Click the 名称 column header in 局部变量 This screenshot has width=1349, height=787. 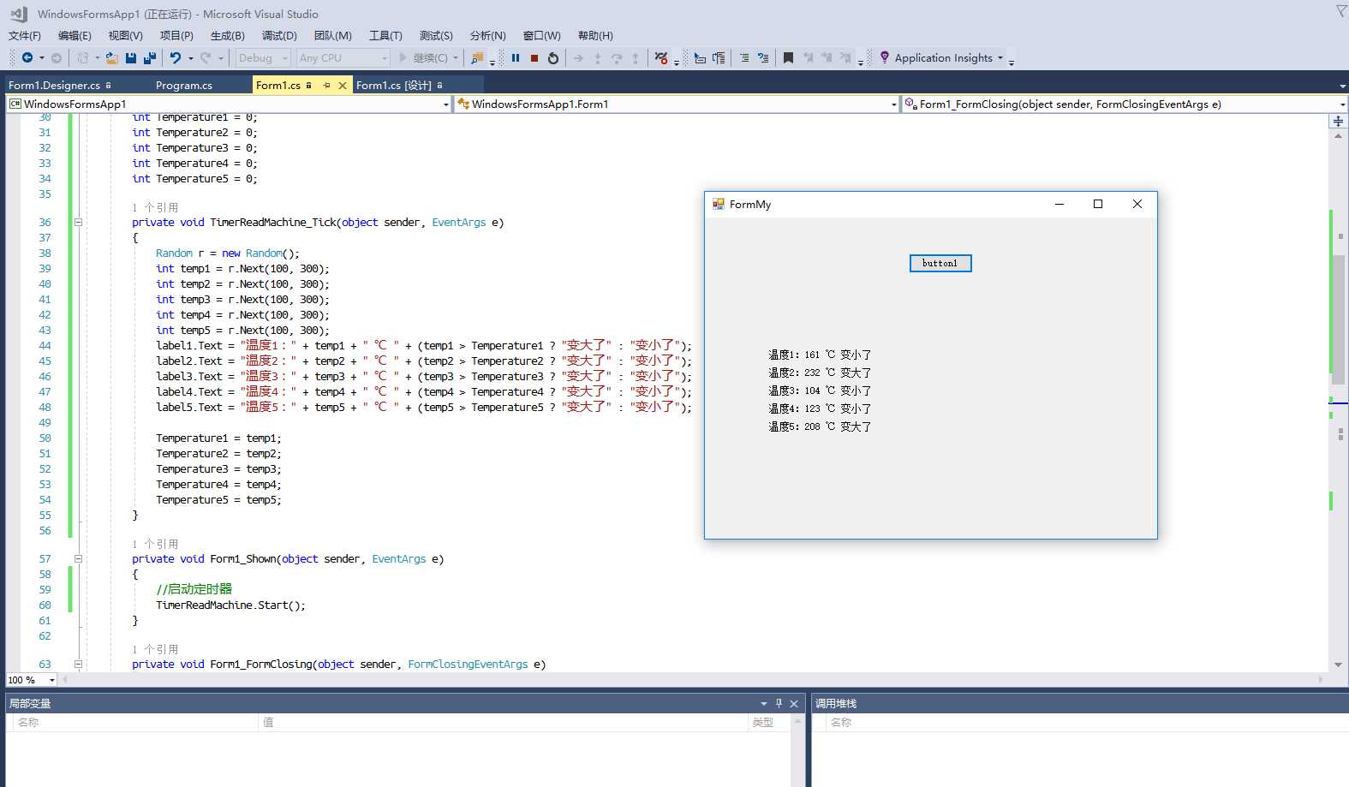(134, 723)
